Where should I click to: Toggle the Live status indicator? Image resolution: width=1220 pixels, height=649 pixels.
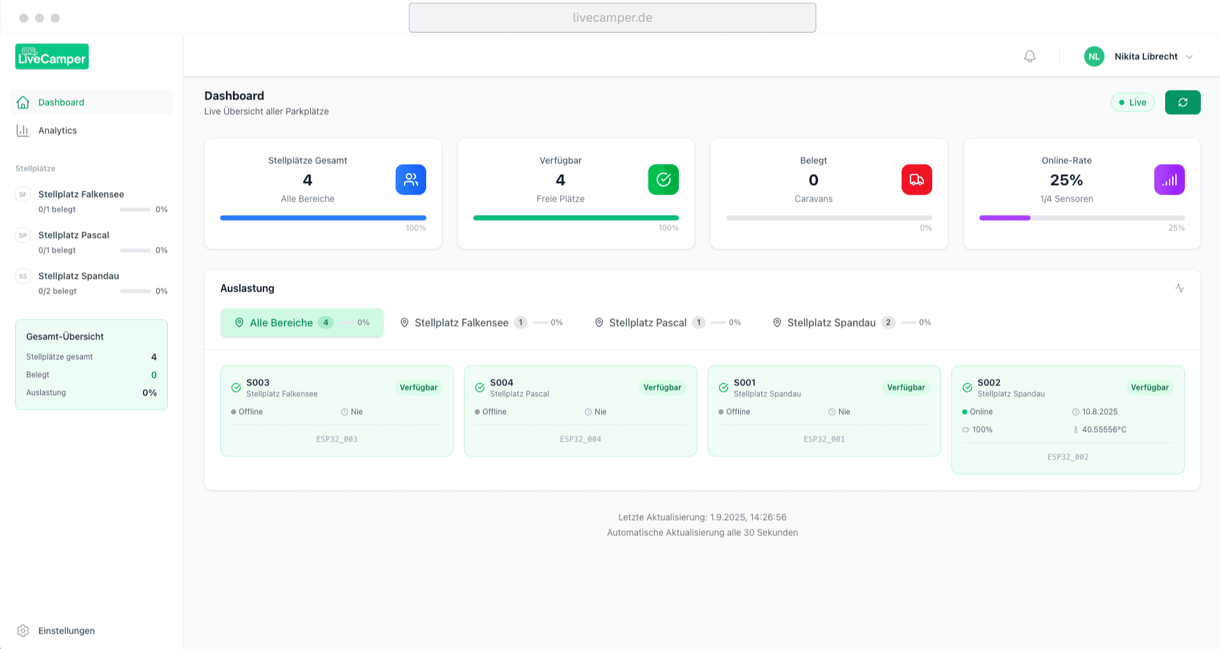click(1133, 102)
